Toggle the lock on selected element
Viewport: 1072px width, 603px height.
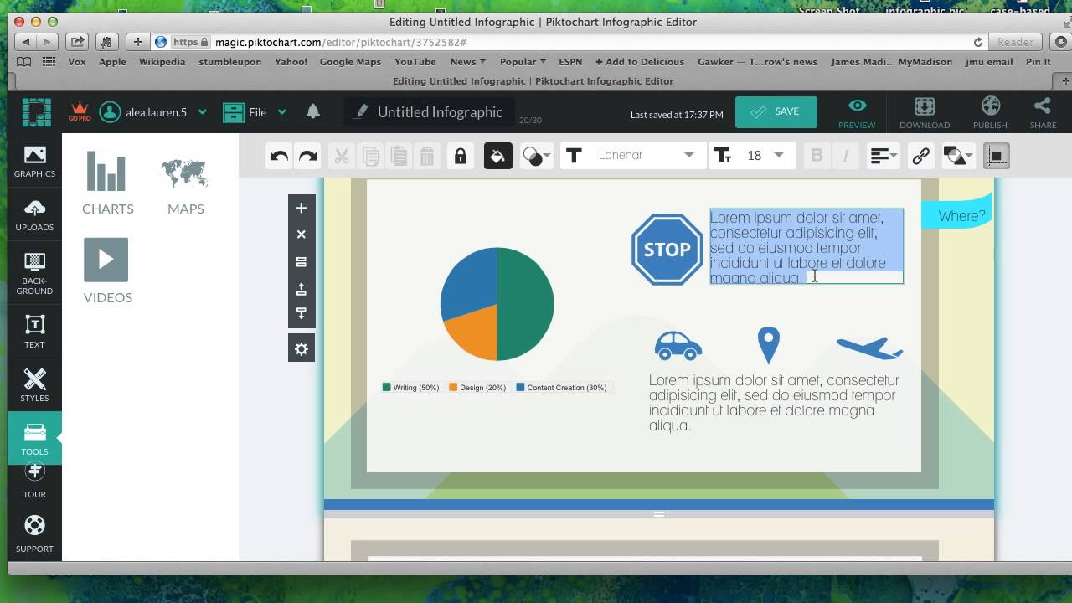point(460,156)
